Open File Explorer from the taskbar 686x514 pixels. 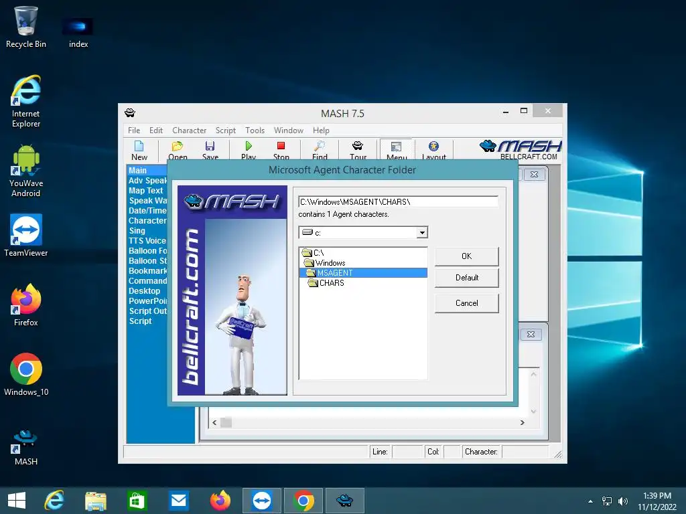click(x=95, y=501)
